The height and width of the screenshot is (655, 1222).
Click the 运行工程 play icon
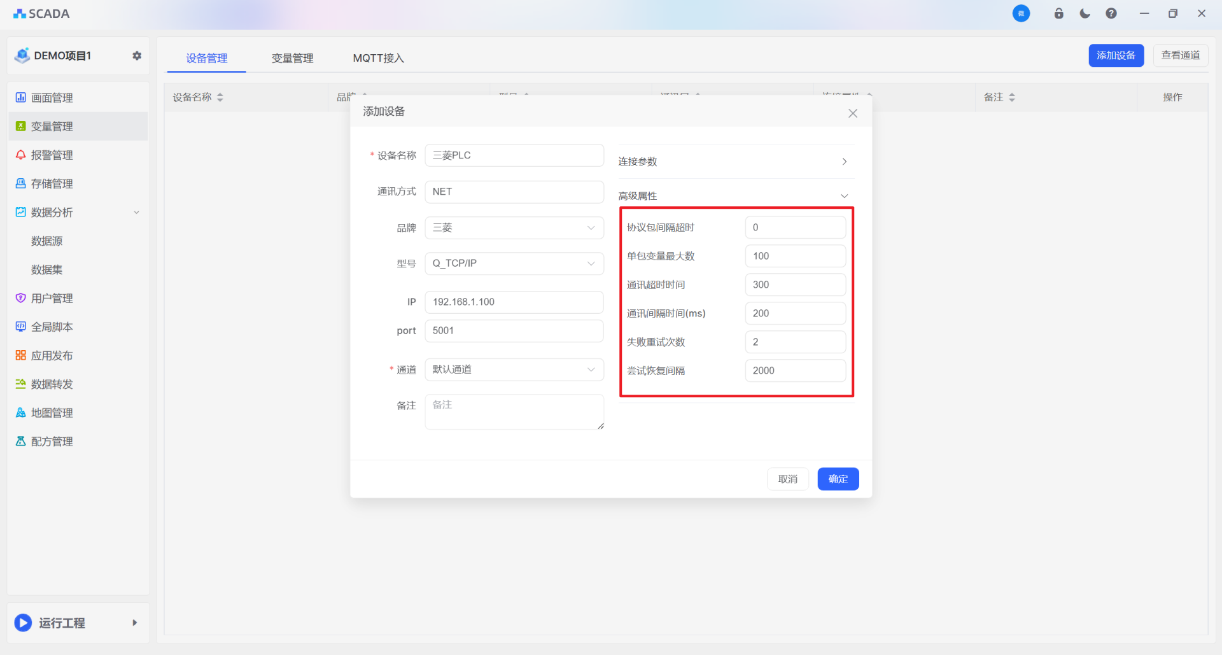[24, 623]
